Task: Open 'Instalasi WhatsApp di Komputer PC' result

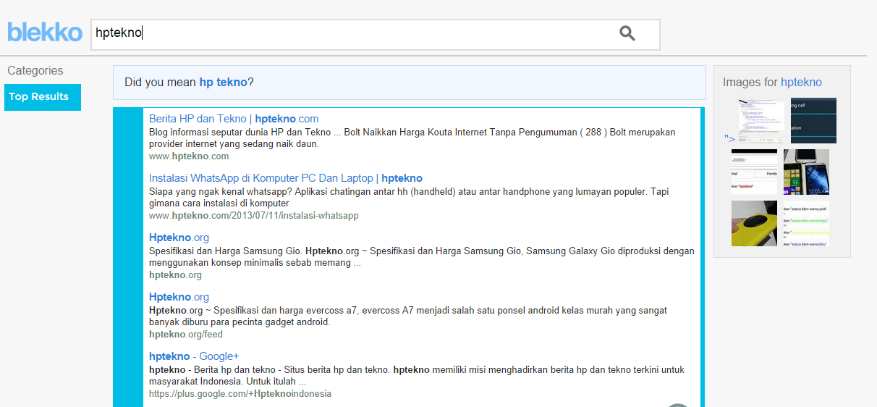Action: [286, 178]
